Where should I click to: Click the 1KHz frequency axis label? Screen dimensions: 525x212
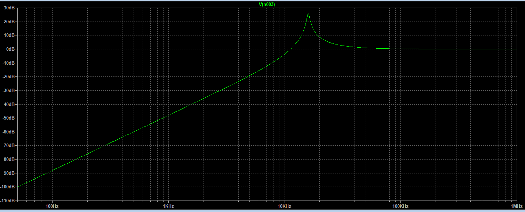tap(168, 206)
